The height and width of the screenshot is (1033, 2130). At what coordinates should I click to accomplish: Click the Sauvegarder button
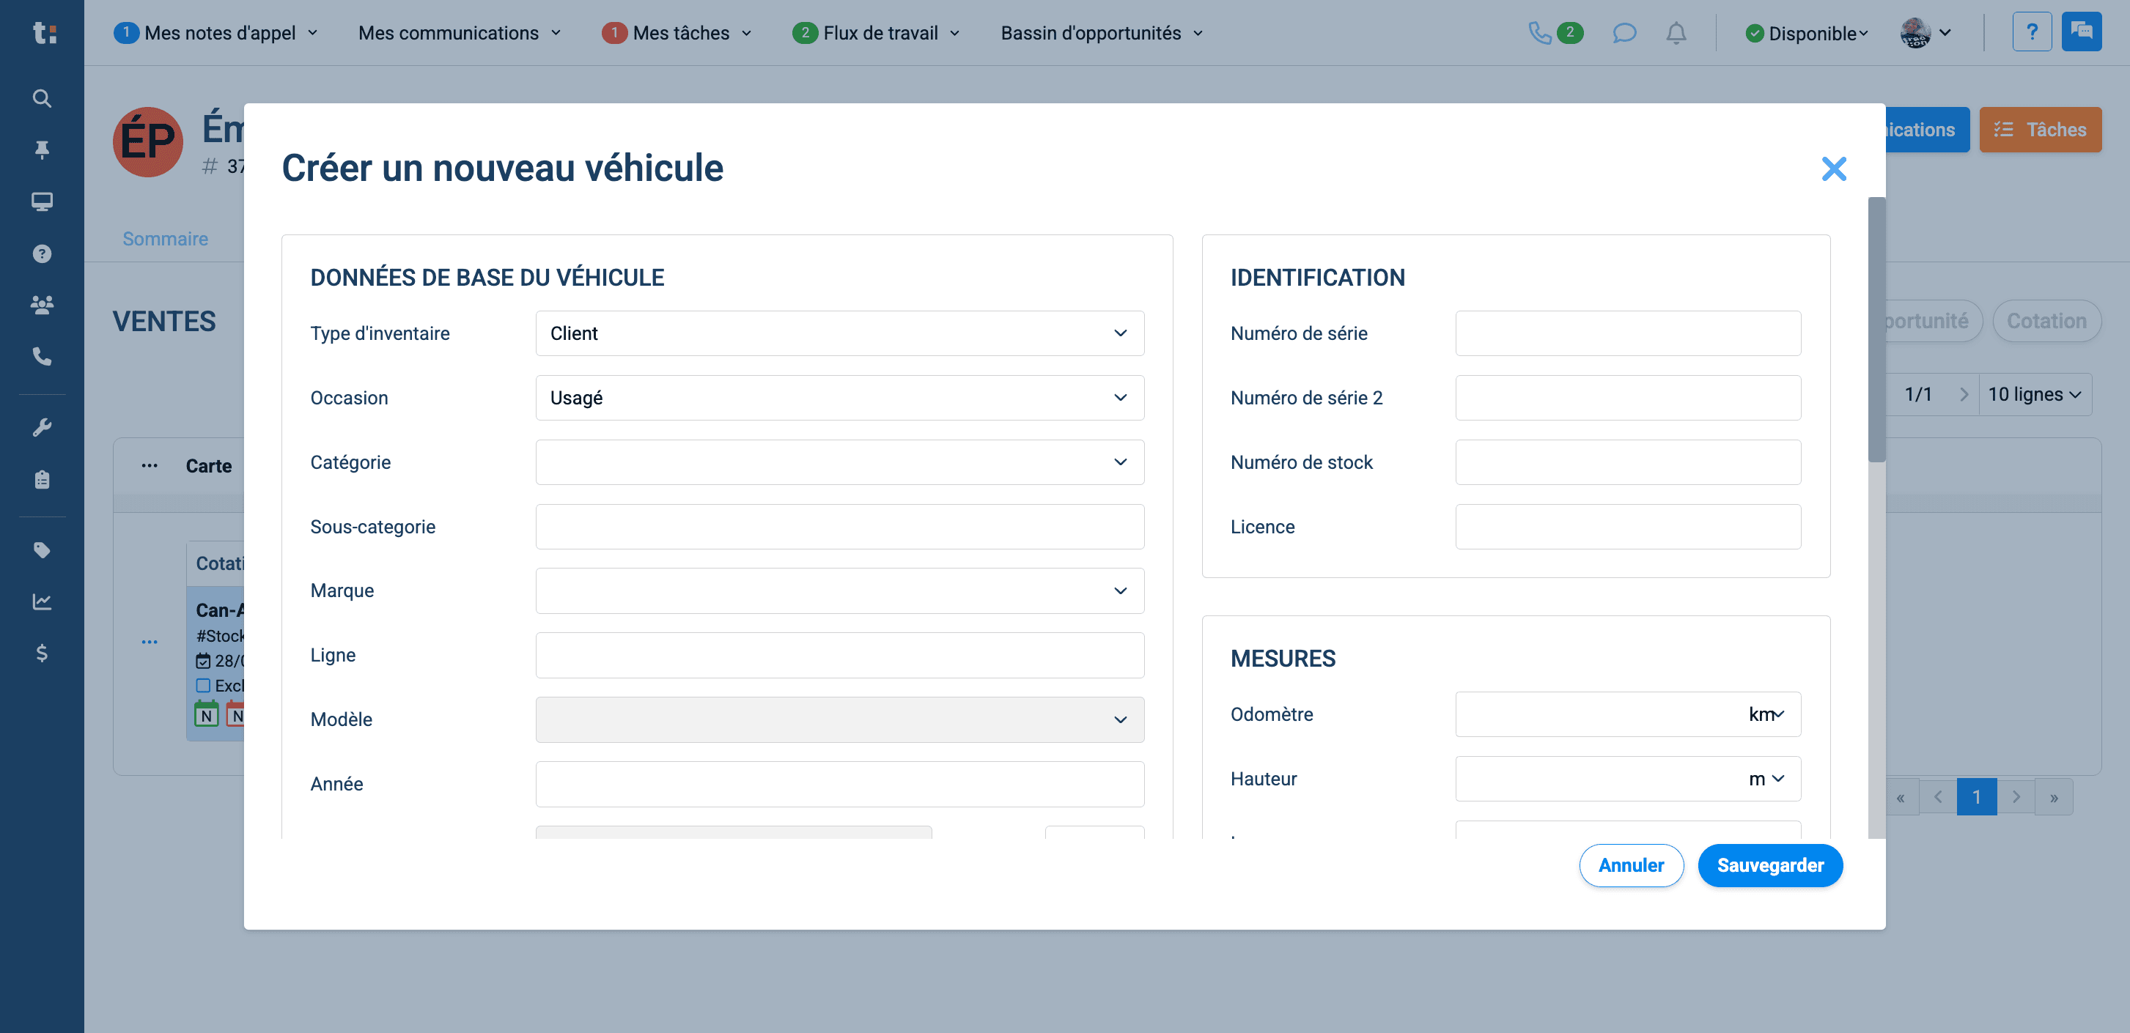[x=1770, y=865]
